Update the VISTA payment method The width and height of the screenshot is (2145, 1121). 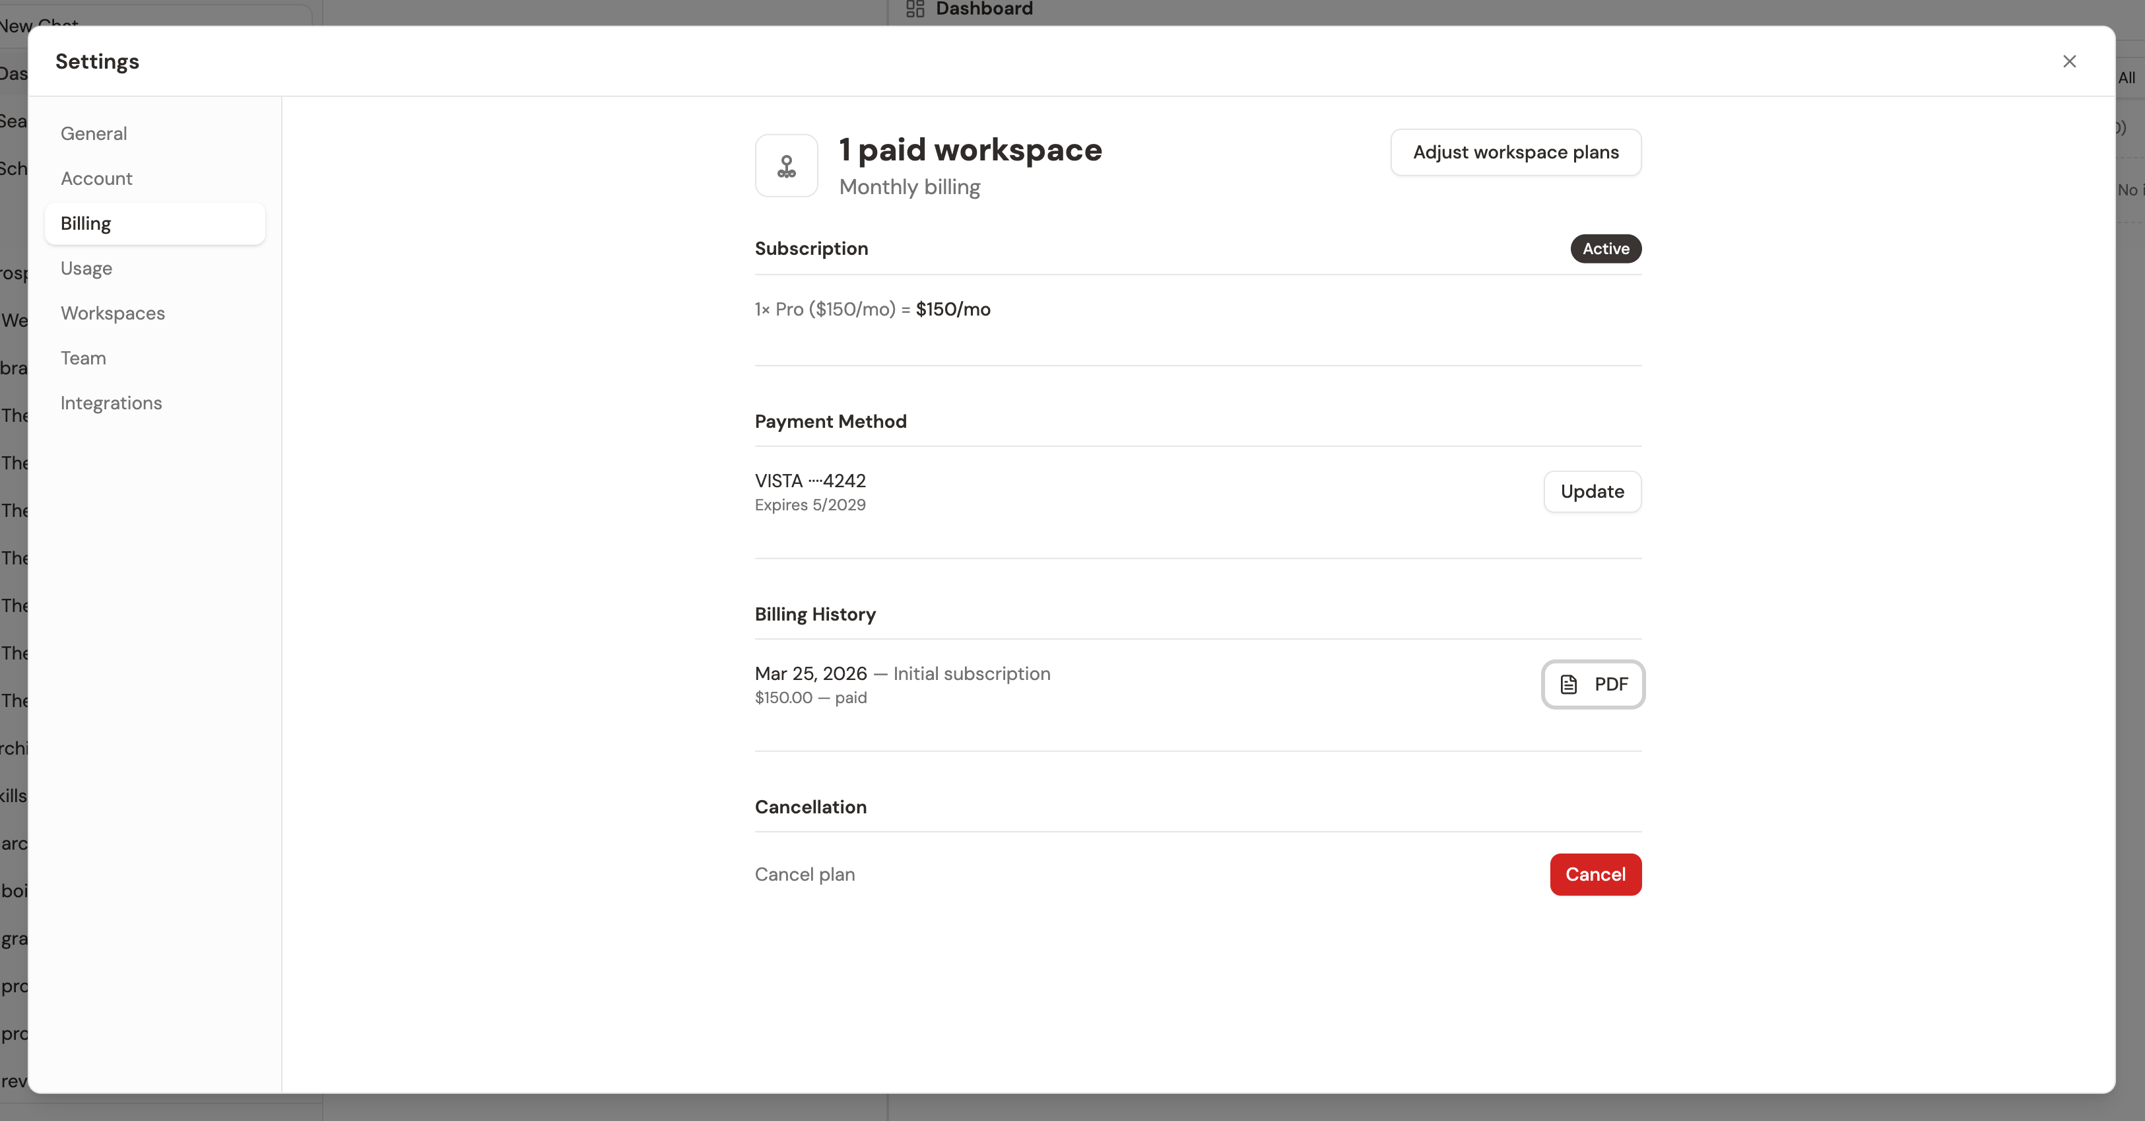coord(1591,491)
